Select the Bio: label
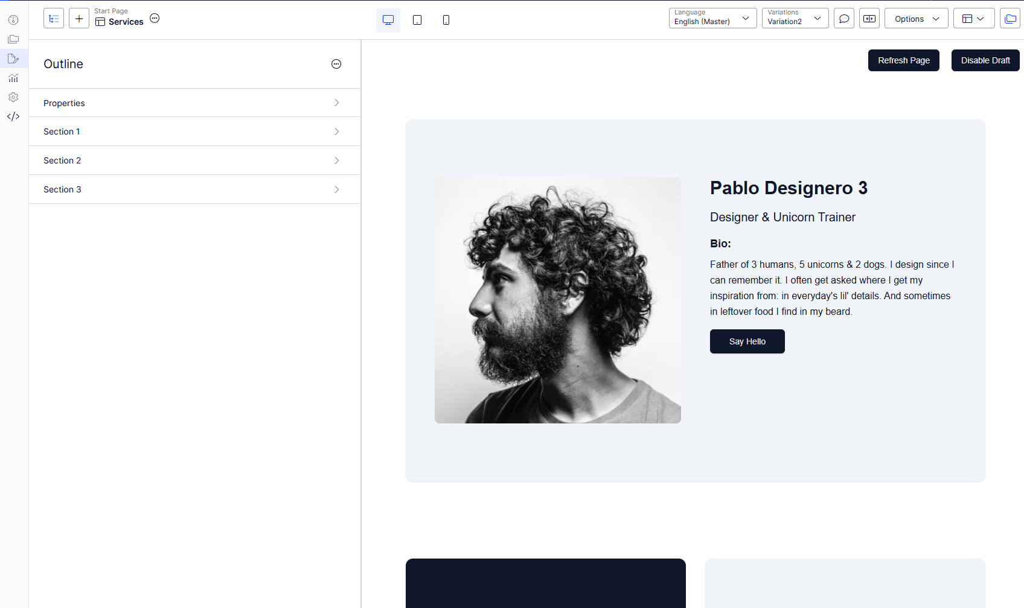 (x=720, y=244)
